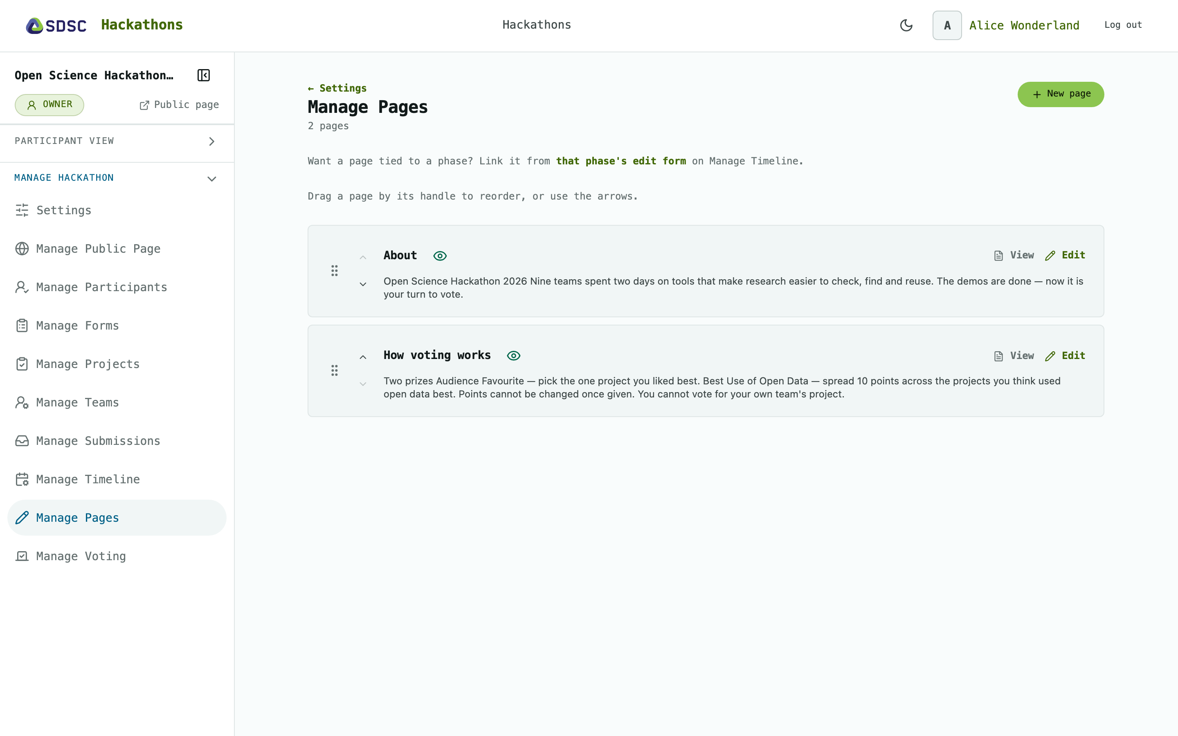This screenshot has height=736, width=1178.
Task: Click Log out
Action: [1123, 25]
